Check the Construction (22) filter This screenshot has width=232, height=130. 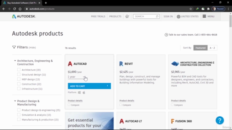click(x=19, y=84)
